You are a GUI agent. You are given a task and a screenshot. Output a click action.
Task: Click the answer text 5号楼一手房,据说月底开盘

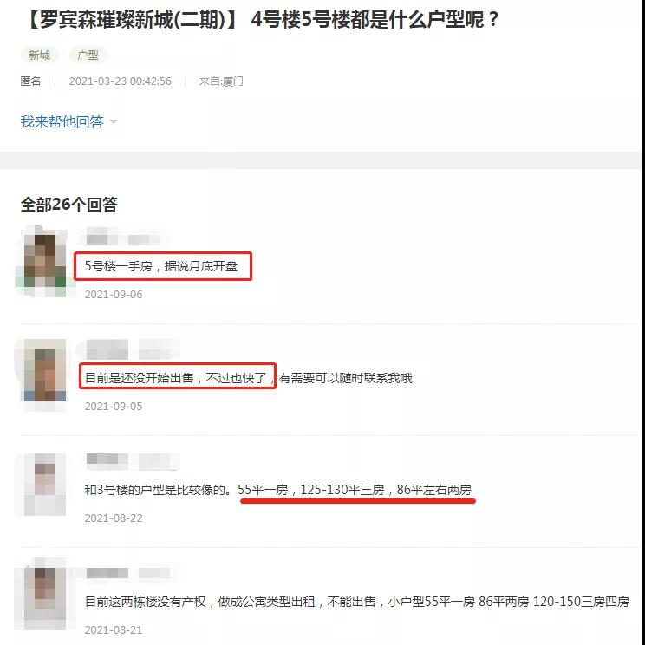tap(161, 266)
